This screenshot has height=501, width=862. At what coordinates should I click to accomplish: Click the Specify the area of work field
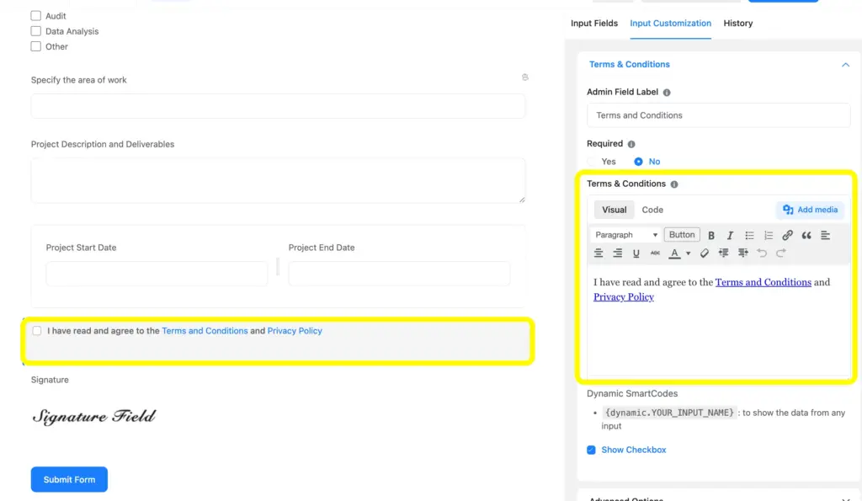click(278, 105)
